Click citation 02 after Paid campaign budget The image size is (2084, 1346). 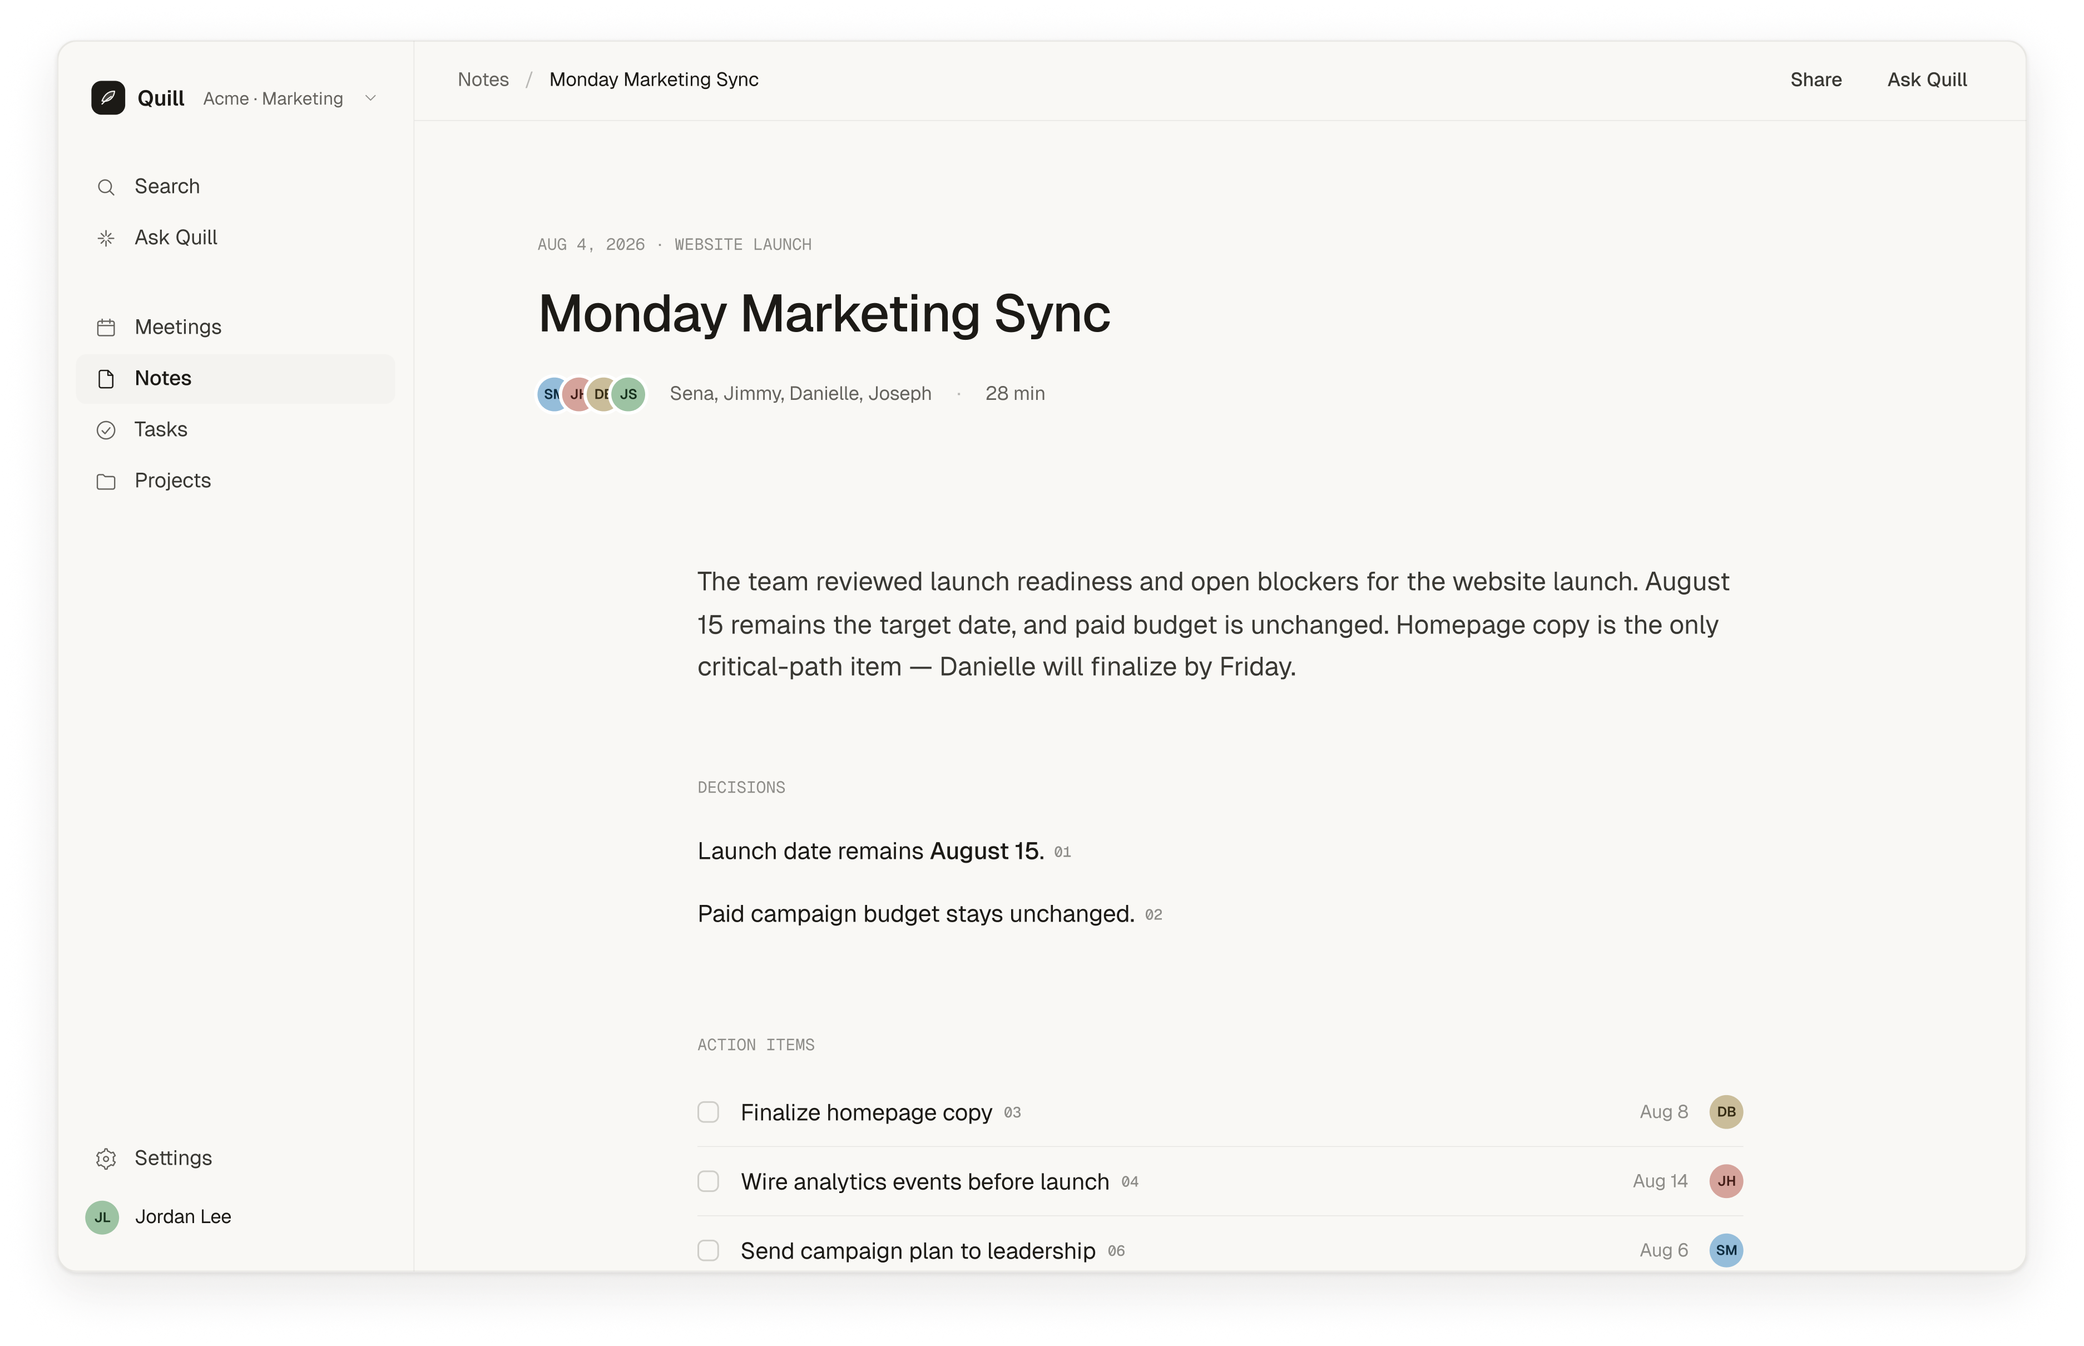click(1154, 916)
